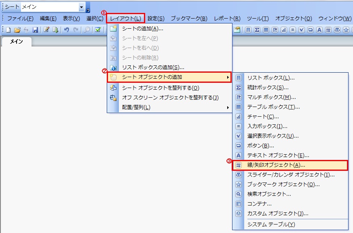The height and width of the screenshot is (233, 353).
Task: Click the Current Selections V toolbar icon
Action: pos(302,30)
